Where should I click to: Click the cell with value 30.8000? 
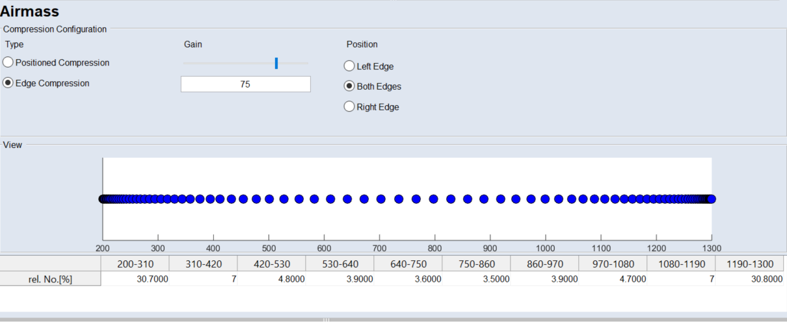pos(749,279)
